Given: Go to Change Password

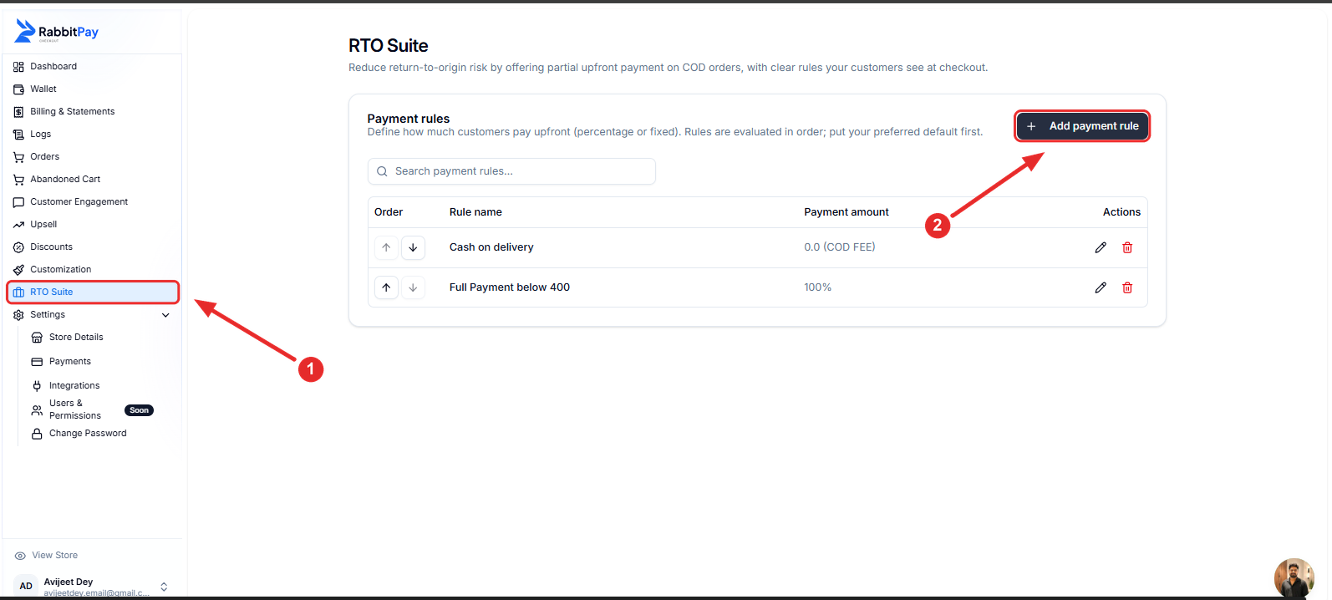Looking at the screenshot, I should (x=88, y=434).
